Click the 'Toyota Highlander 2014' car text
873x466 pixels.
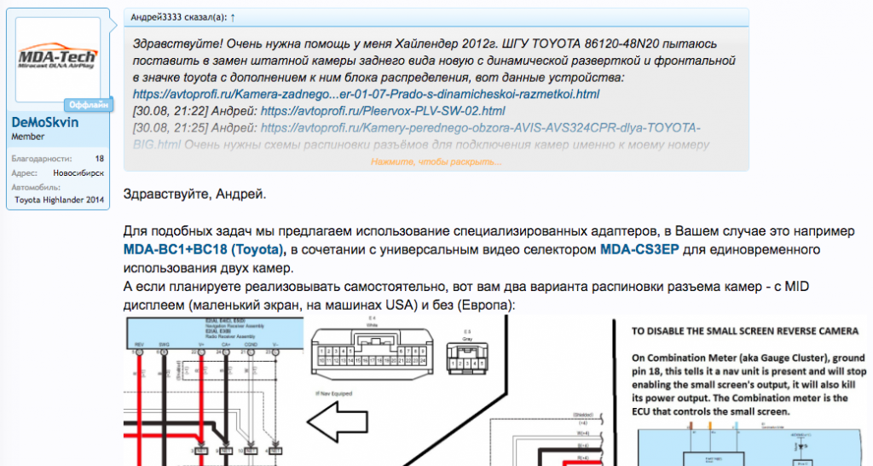pos(60,200)
